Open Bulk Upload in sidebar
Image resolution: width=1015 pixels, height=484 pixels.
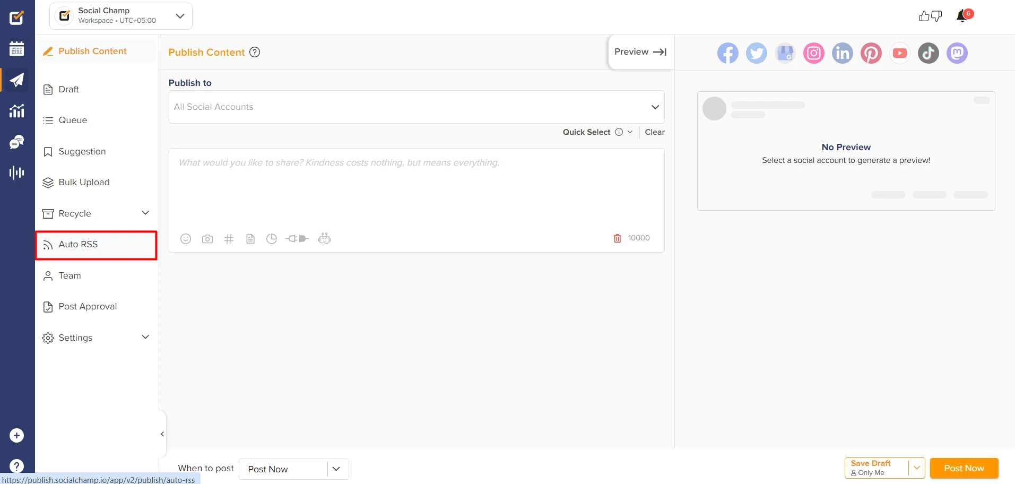point(96,182)
